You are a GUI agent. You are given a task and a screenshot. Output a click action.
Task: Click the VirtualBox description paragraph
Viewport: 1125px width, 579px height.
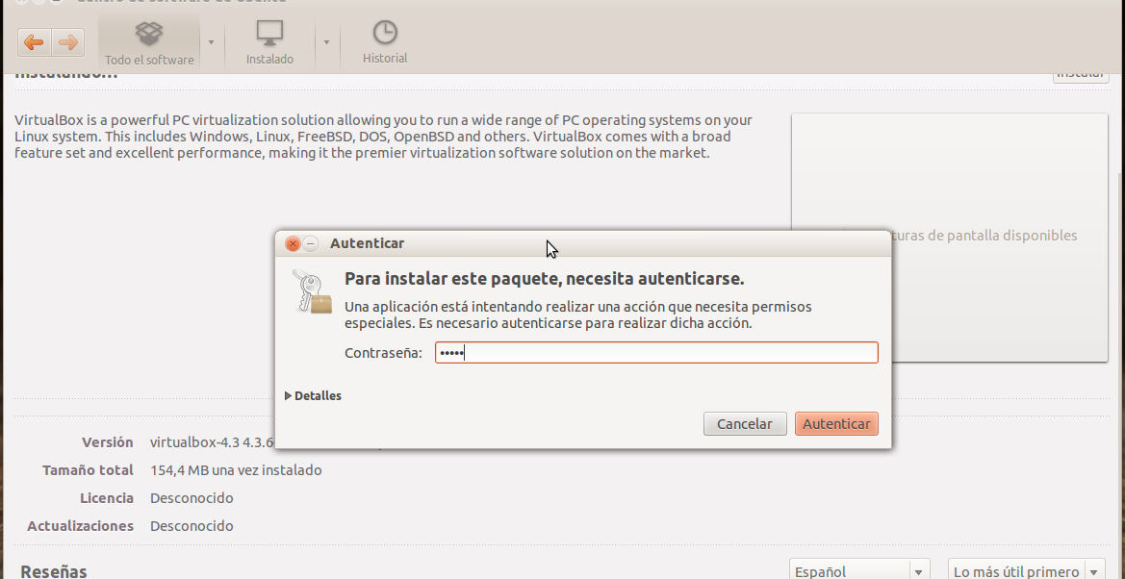pyautogui.click(x=383, y=137)
